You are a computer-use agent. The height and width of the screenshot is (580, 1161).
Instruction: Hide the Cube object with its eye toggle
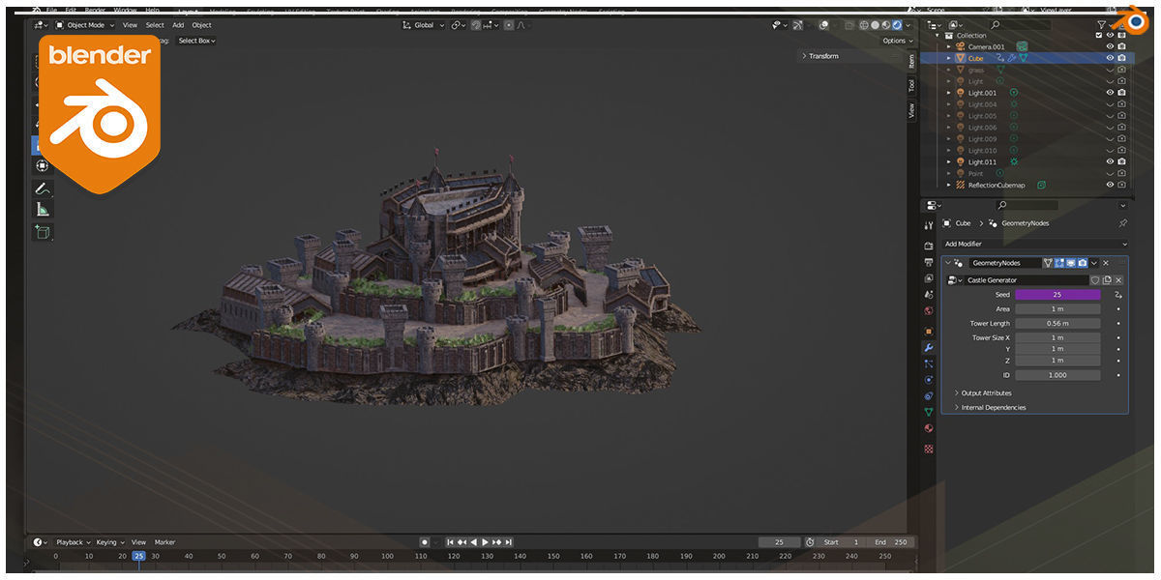pos(1110,58)
